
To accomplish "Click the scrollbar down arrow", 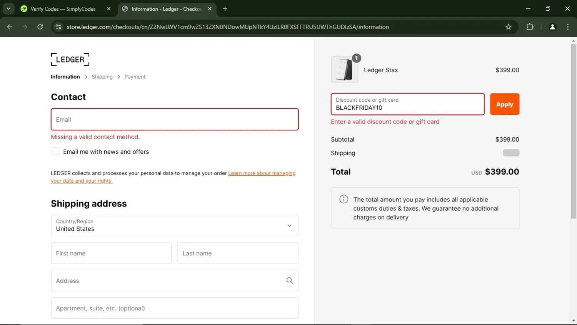I will (574, 321).
